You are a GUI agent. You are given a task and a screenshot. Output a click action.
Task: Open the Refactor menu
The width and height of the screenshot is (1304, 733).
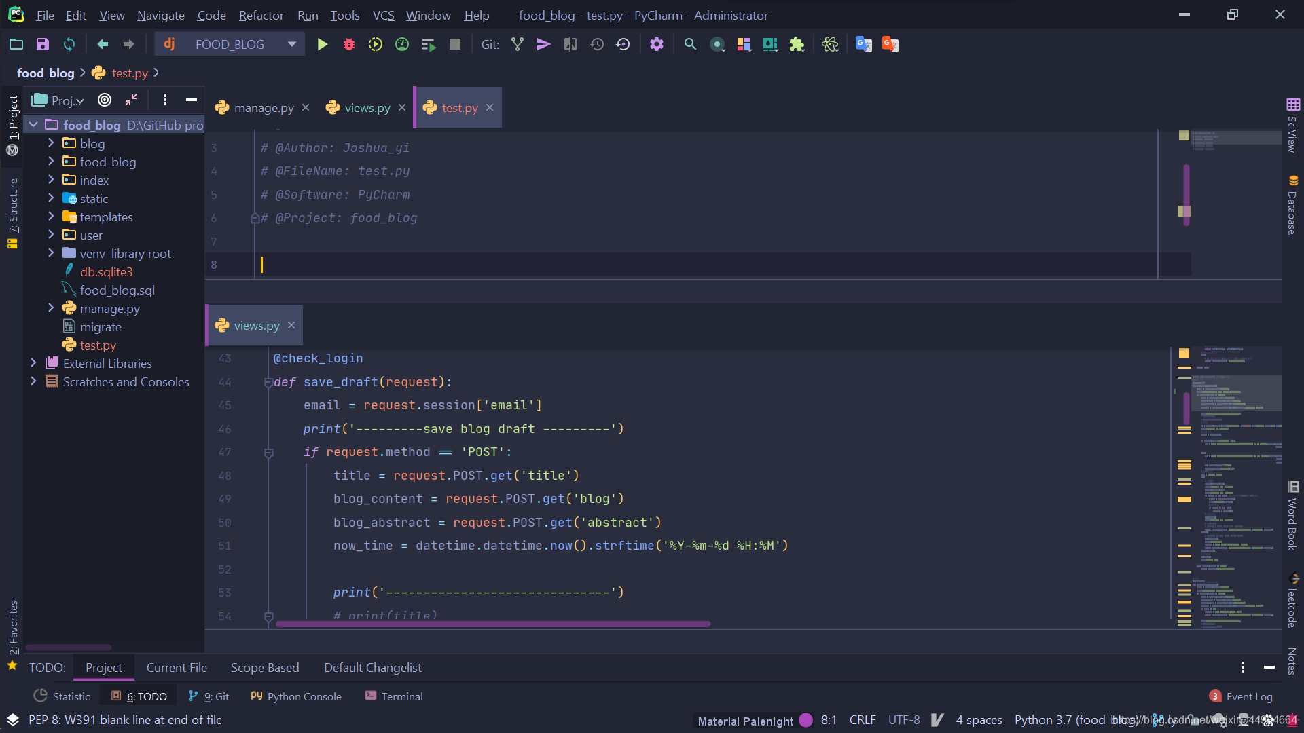pos(261,15)
